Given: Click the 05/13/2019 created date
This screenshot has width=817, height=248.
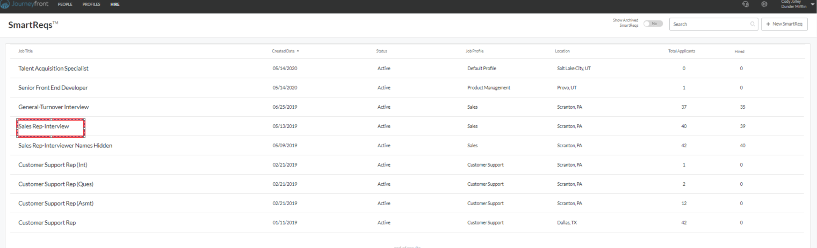Looking at the screenshot, I should pyautogui.click(x=285, y=126).
